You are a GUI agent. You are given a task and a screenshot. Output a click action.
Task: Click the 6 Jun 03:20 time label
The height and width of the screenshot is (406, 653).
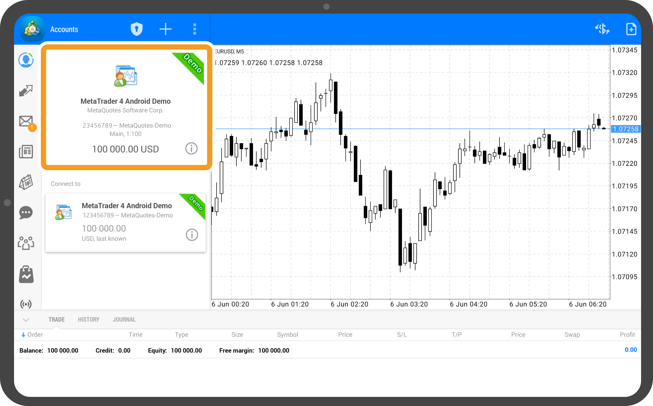coord(409,304)
